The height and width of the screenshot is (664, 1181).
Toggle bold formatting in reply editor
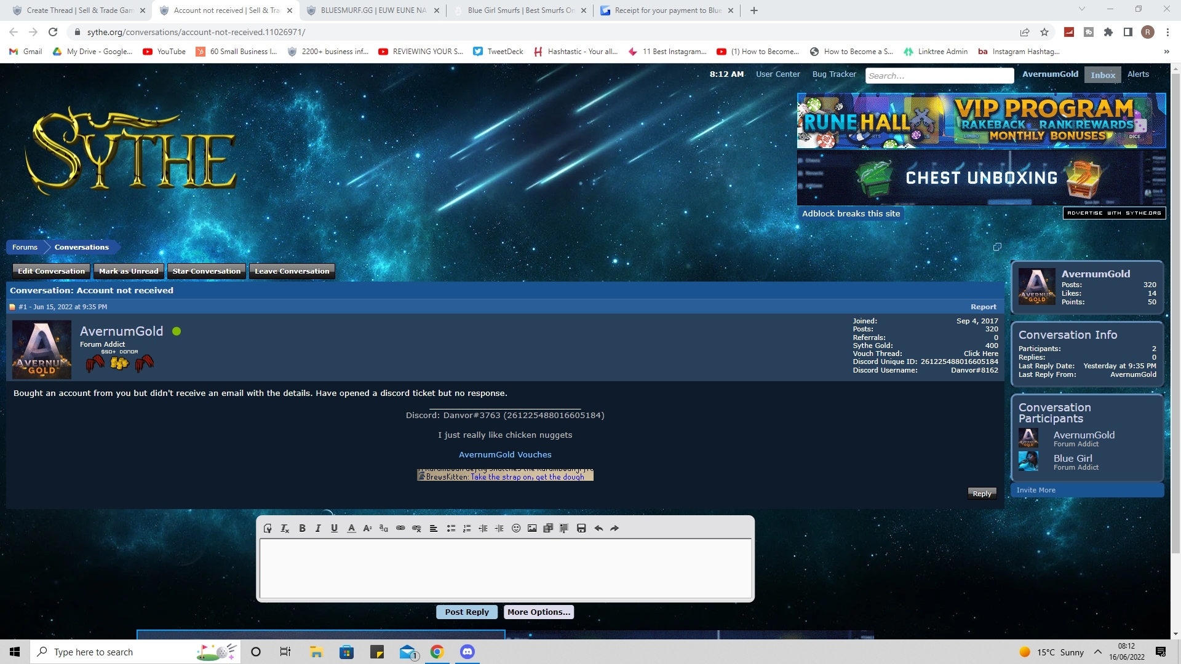[302, 528]
